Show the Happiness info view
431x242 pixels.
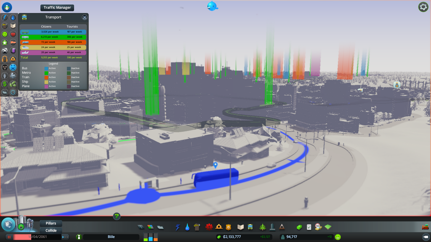pyautogui.click(x=5, y=34)
